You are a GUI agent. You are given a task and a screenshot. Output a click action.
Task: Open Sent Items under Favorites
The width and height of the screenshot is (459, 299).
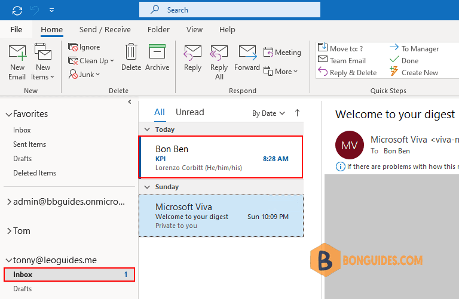point(29,144)
